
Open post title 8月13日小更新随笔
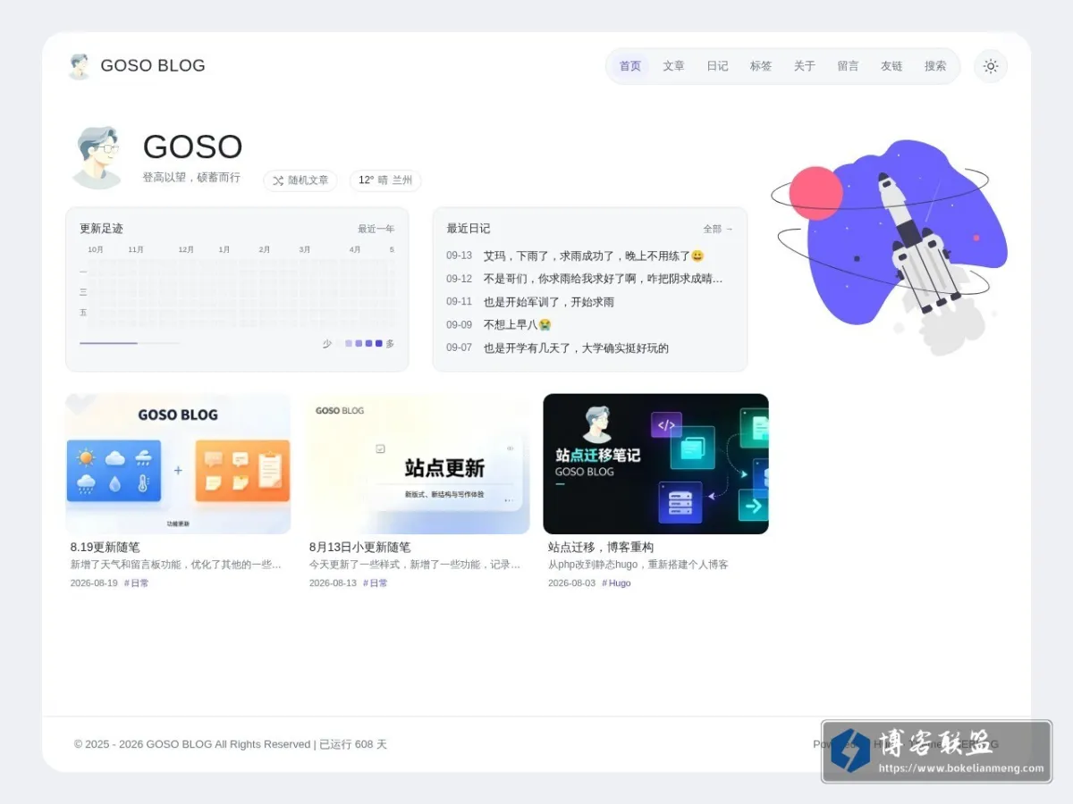pyautogui.click(x=359, y=547)
